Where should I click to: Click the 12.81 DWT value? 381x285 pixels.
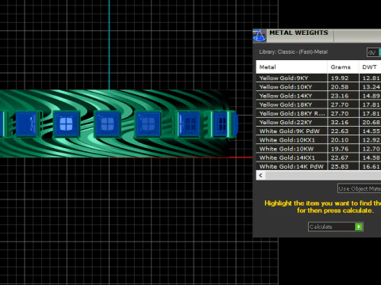(x=371, y=78)
